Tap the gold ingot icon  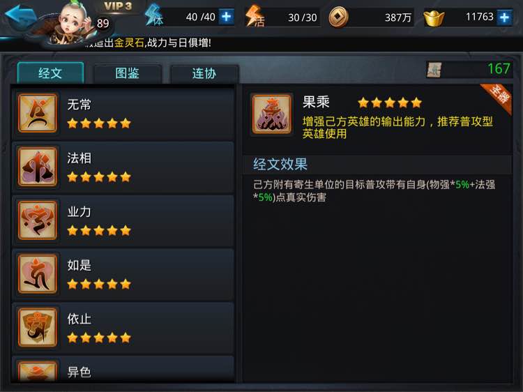(434, 17)
